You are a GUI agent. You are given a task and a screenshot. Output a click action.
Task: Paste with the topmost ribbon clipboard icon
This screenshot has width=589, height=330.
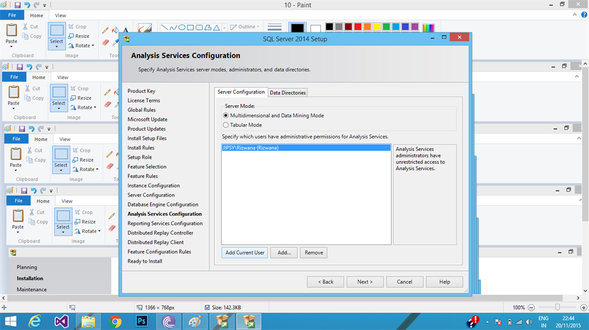[x=12, y=30]
